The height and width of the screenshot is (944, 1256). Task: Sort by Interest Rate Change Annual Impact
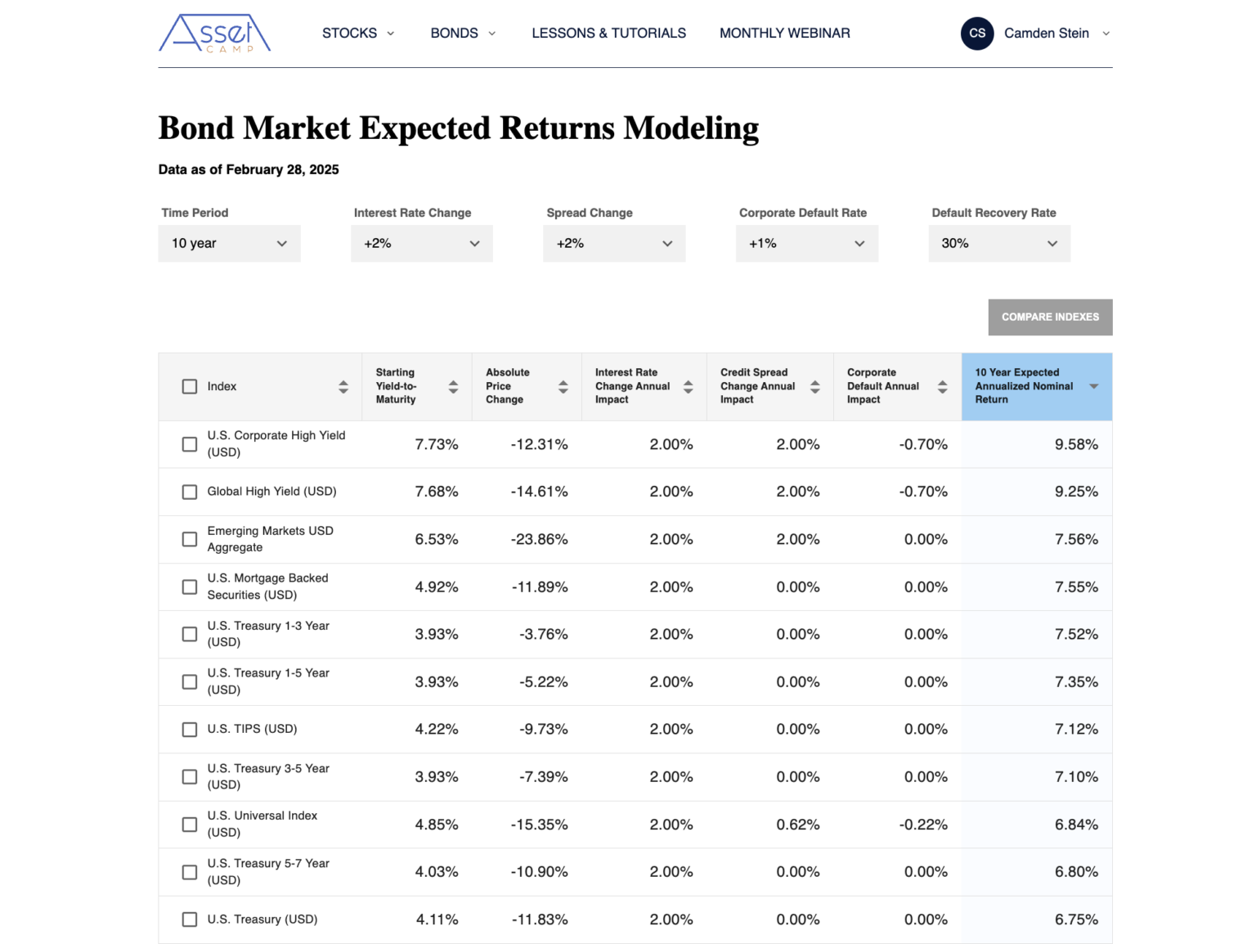687,386
